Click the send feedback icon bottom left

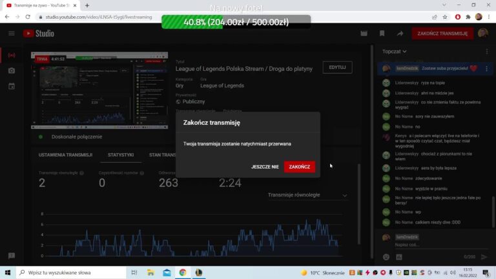pyautogui.click(x=11, y=256)
